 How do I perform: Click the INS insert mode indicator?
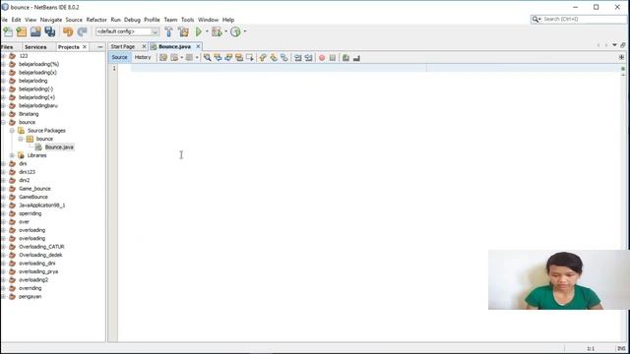(621, 348)
